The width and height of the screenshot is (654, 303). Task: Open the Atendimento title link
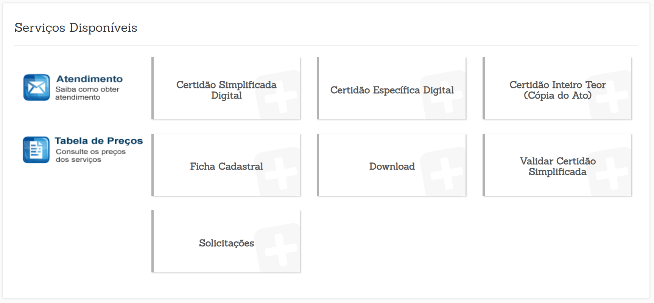point(89,79)
